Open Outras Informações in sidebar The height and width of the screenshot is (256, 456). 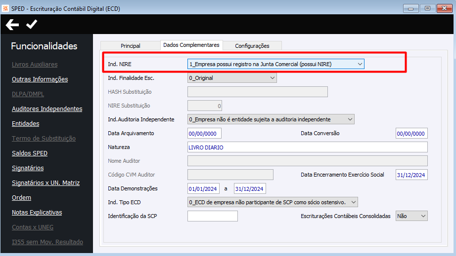tap(40, 79)
